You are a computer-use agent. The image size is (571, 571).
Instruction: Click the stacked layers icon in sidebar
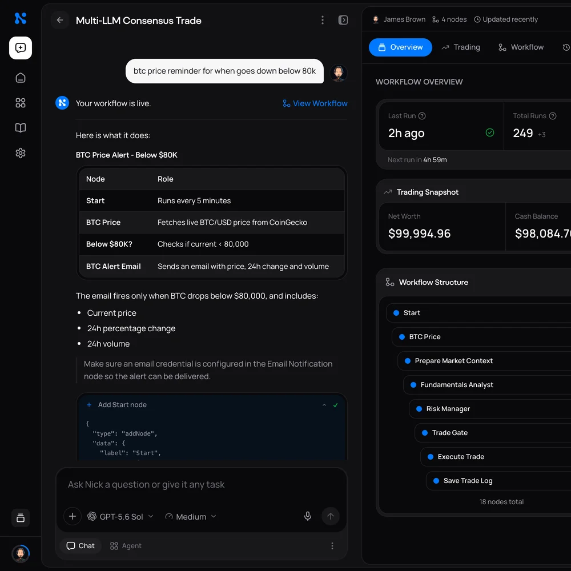[x=21, y=517]
